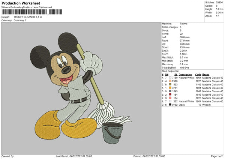This screenshot has height=159, width=225.
Task: Click the Width value '5.30 in'
Action: click(219, 13)
